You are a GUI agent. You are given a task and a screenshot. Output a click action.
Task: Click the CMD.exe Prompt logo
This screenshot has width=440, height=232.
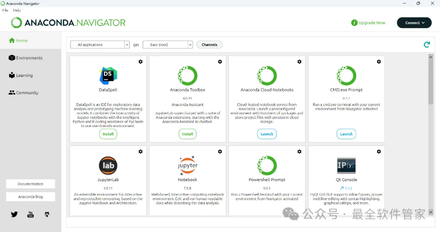[346, 76]
